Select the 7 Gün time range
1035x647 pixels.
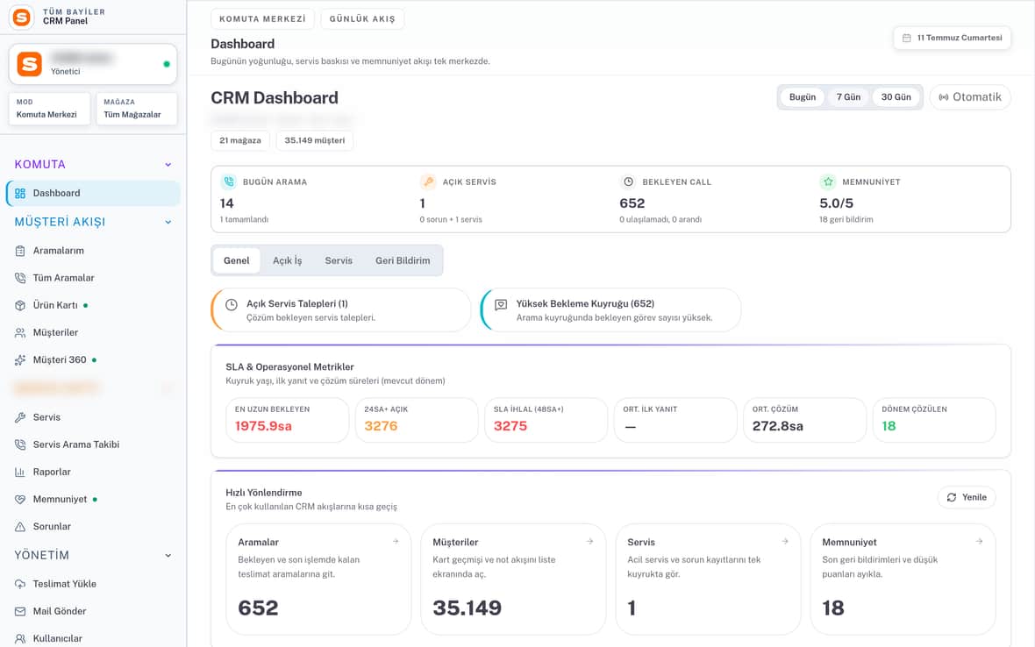click(x=848, y=97)
